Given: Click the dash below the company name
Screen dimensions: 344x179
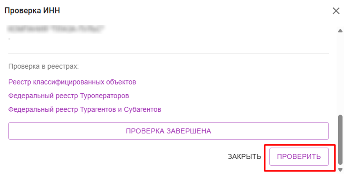Looking at the screenshot, I should [10, 39].
